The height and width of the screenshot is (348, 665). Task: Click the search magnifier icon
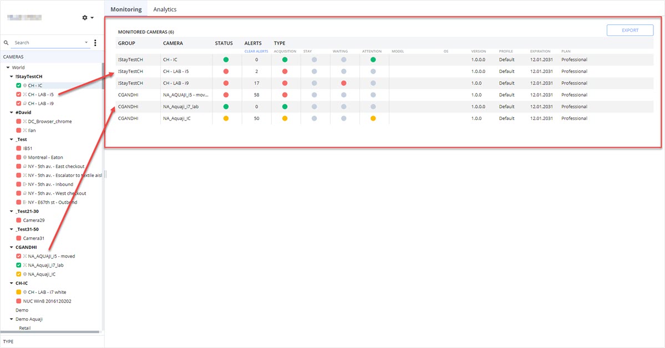pos(6,43)
